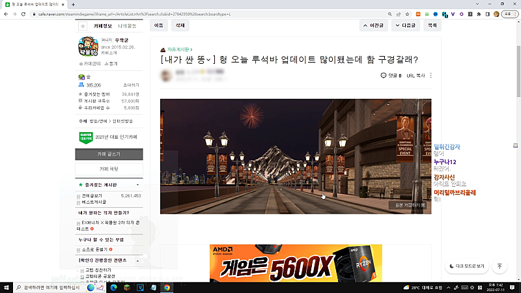Select the 카페정보 tab
Viewport: 521px width, 293px height.
(x=103, y=26)
